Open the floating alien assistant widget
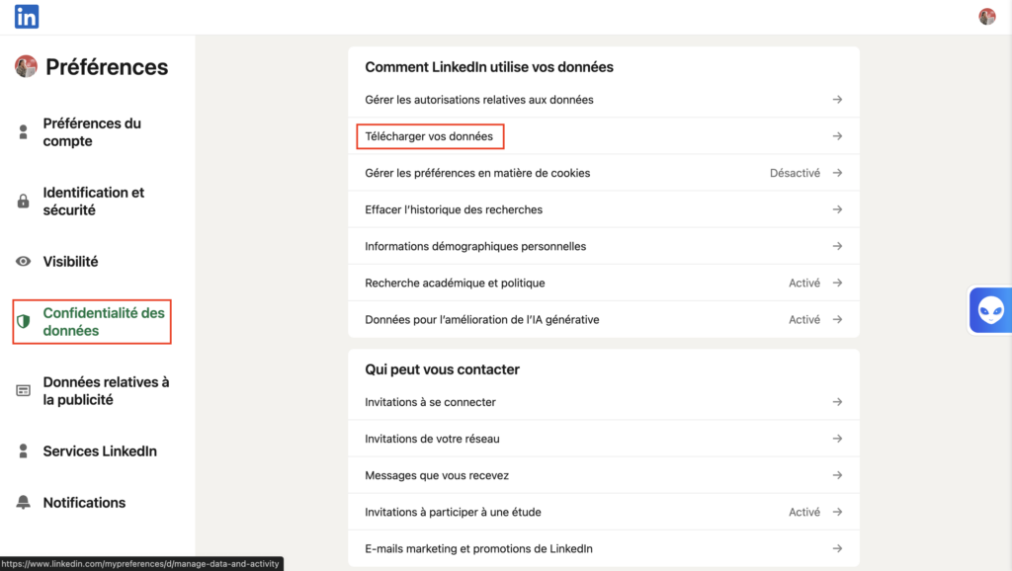This screenshot has width=1012, height=571. click(990, 310)
